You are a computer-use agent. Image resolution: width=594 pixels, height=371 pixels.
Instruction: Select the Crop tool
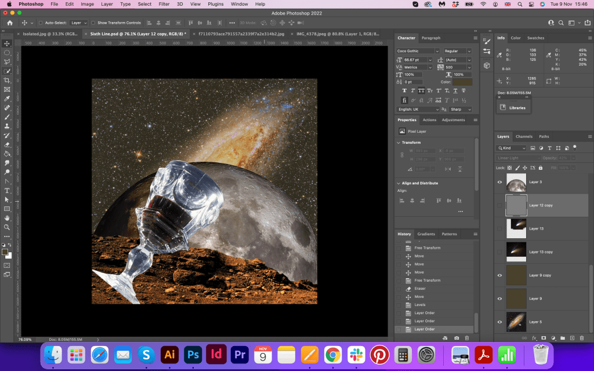pos(7,80)
